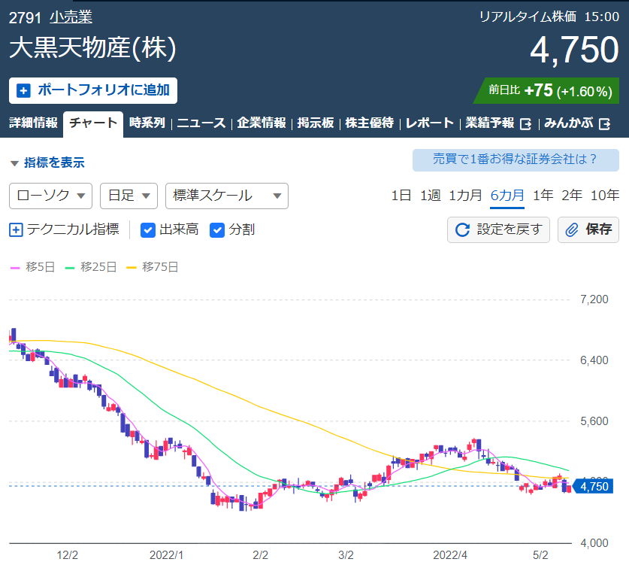Switch to the 時系列 tab
The height and width of the screenshot is (565, 629).
147,123
